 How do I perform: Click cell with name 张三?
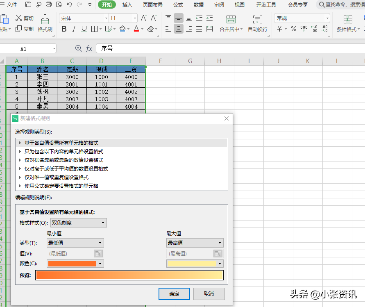pos(42,77)
